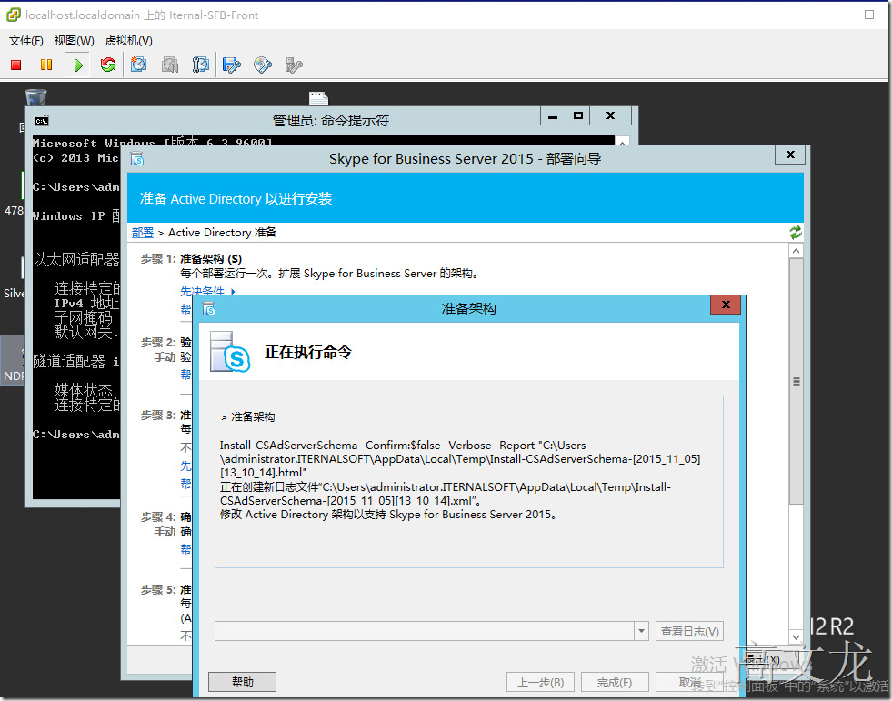Click the USB device connect icon
892x701 pixels.
click(x=294, y=65)
